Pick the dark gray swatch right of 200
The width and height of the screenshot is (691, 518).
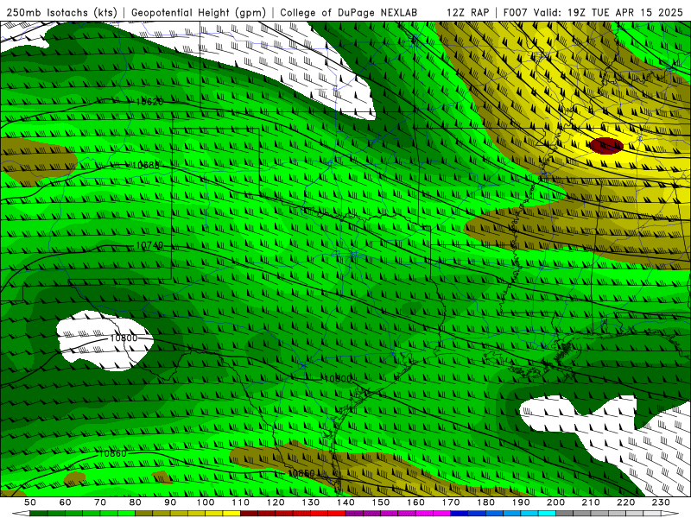pos(565,514)
